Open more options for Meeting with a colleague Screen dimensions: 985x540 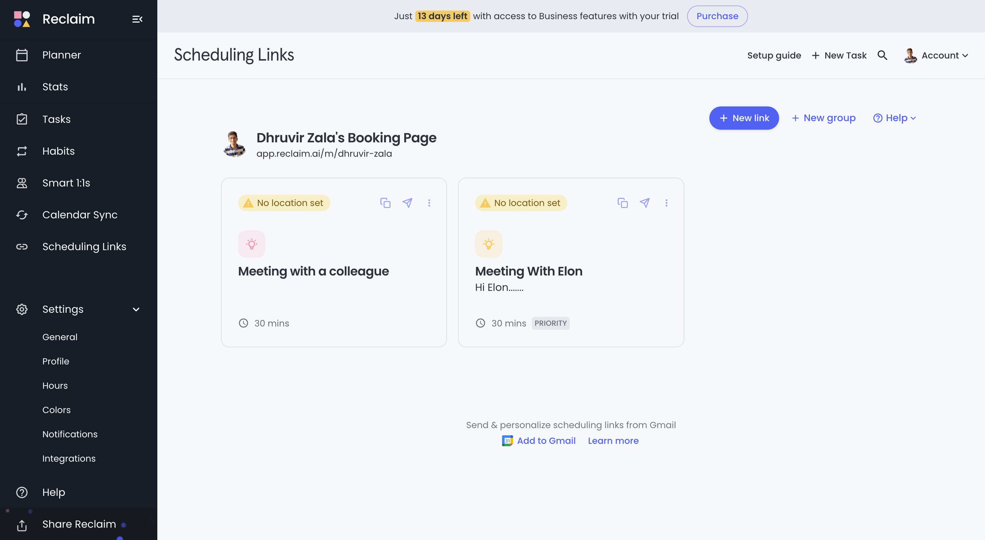[x=429, y=203]
